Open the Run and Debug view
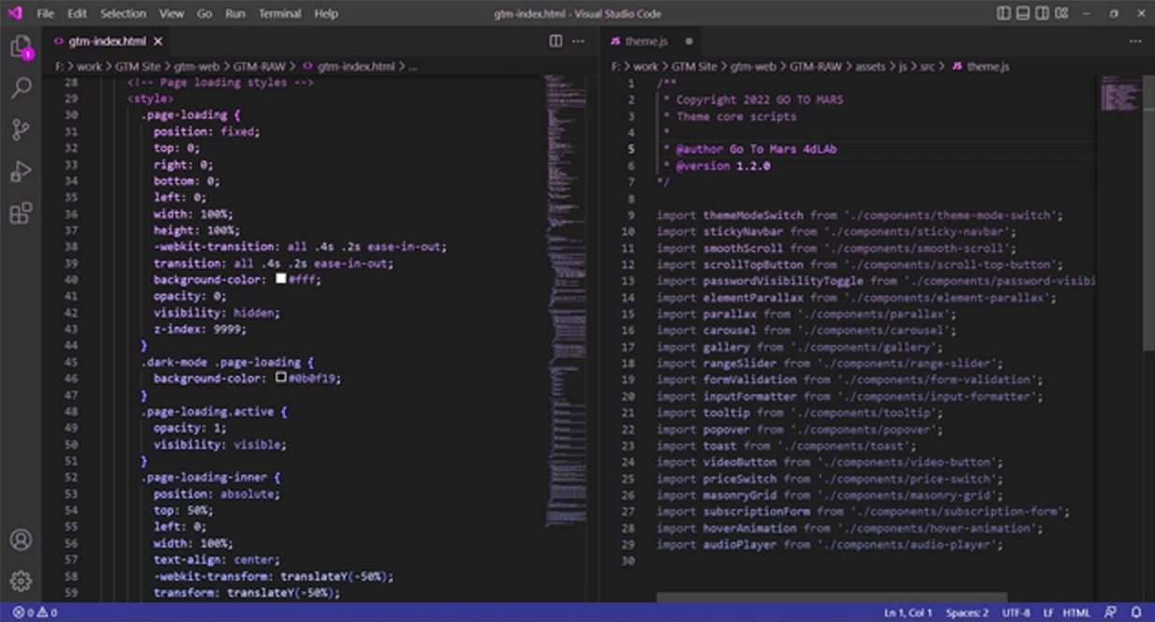The image size is (1155, 622). point(21,171)
